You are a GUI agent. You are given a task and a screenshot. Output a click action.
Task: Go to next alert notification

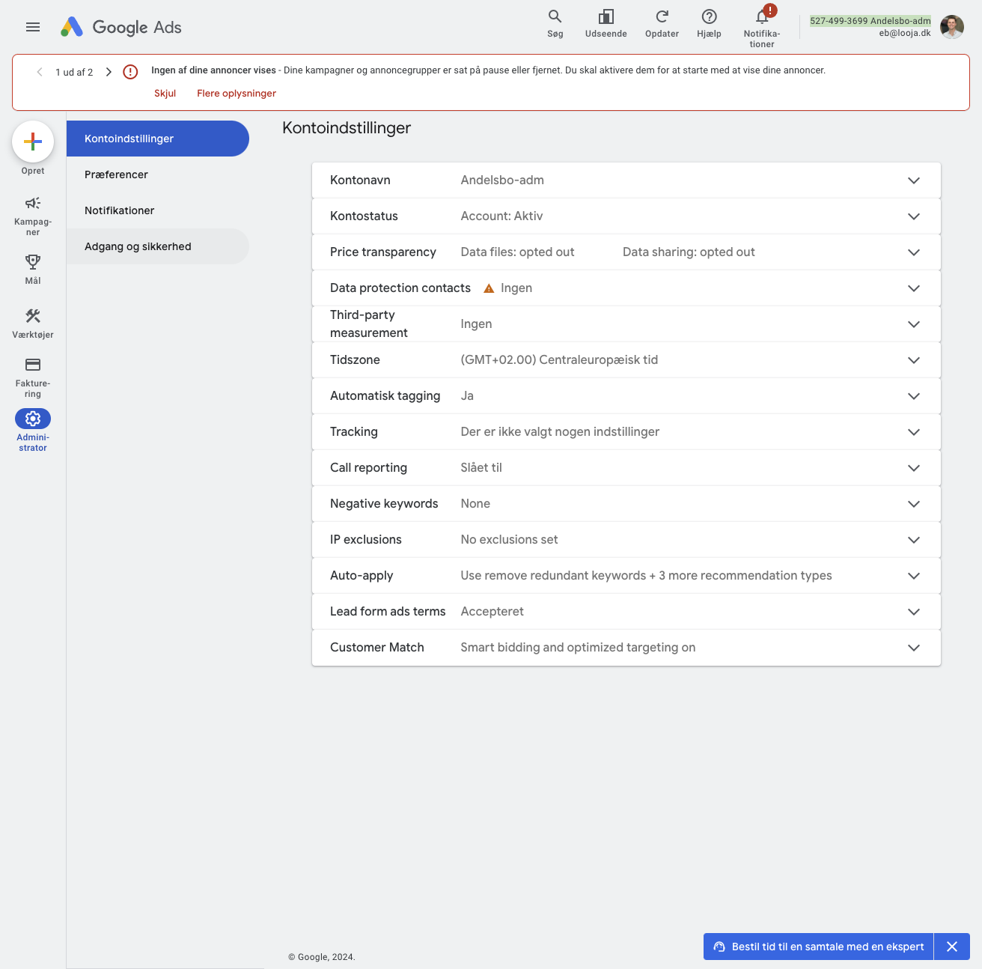pyautogui.click(x=109, y=72)
